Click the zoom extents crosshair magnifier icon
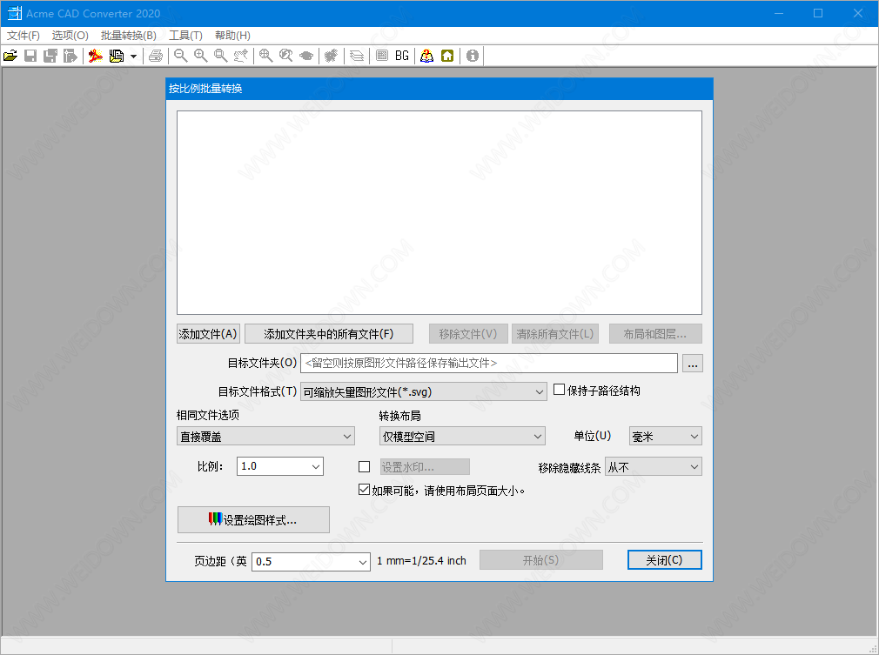 (x=265, y=56)
